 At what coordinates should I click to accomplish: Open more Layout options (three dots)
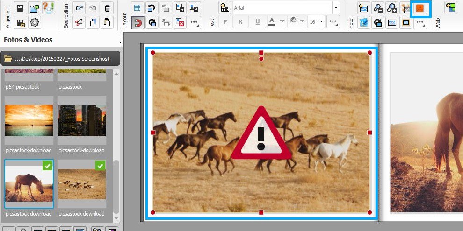click(x=195, y=22)
